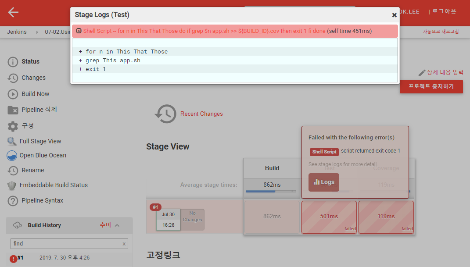470x267 pixels.
Task: Click the Build Now play icon
Action: click(x=13, y=94)
